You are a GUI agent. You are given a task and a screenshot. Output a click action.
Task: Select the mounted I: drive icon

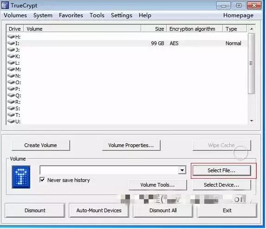pyautogui.click(x=11, y=43)
